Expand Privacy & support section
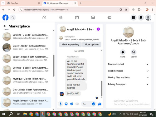Image resolution: width=156 pixels, height=117 pixels. (128, 84)
